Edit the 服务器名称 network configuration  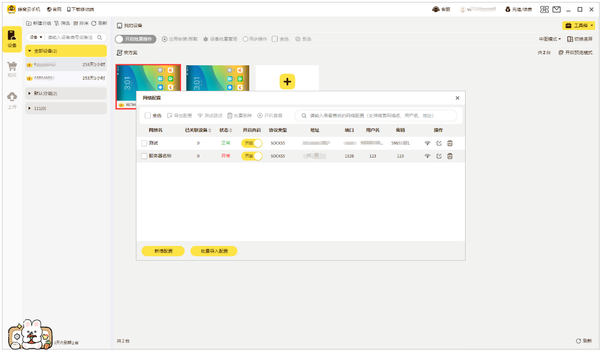(x=439, y=156)
